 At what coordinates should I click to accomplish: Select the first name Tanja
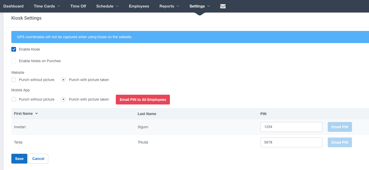click(x=18, y=142)
